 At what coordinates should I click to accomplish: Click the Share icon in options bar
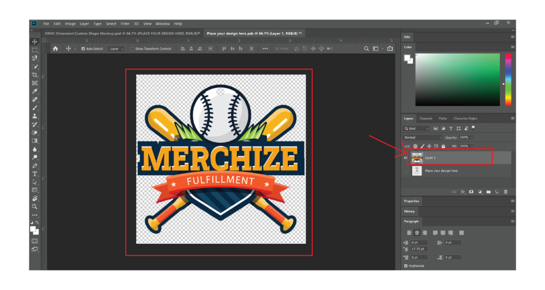click(390, 48)
